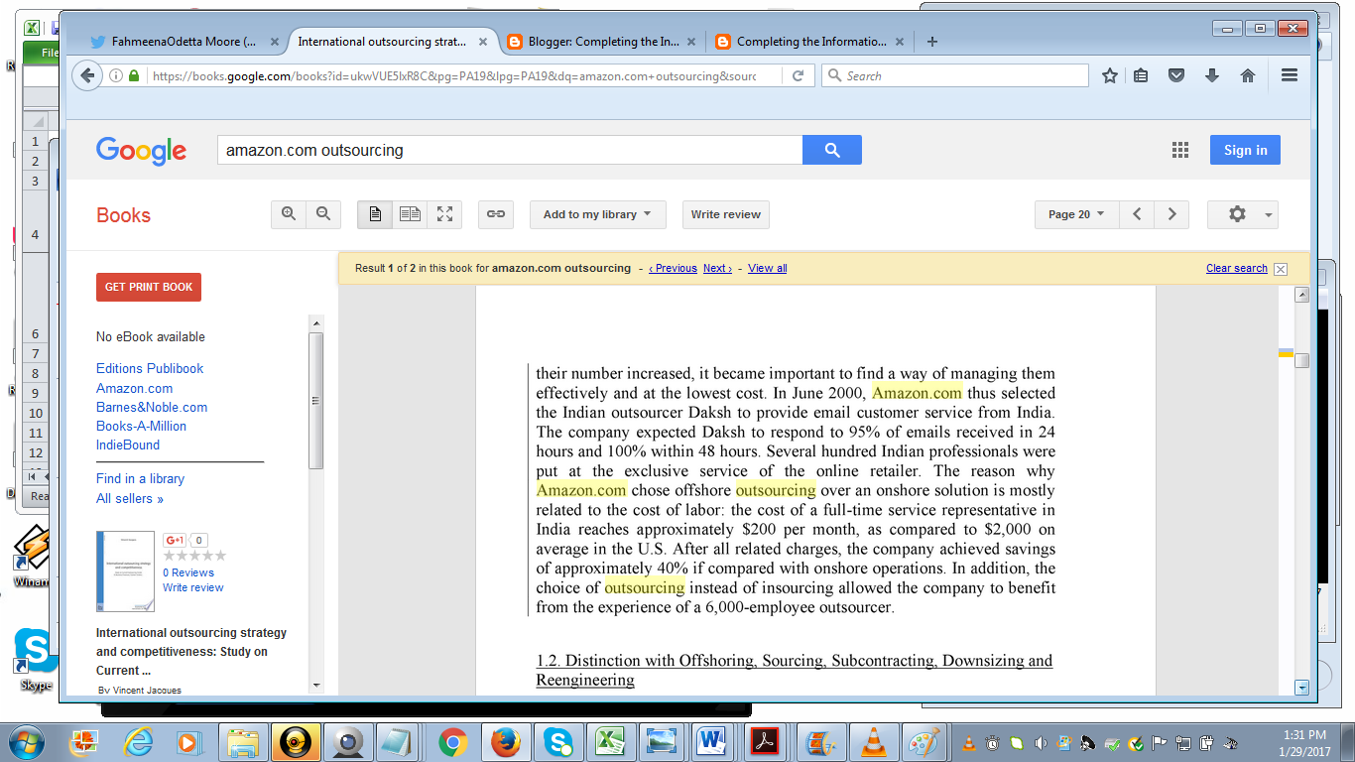This screenshot has width=1355, height=762.
Task: Open the Barnes&Noble.com seller link
Action: coord(152,407)
